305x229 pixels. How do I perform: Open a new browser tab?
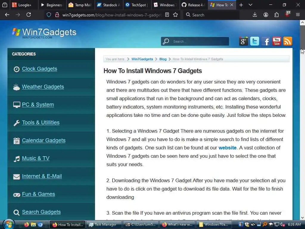point(241,5)
